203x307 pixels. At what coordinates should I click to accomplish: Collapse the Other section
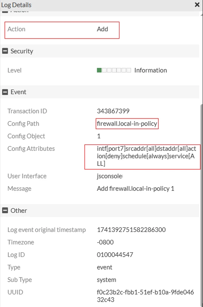[x=5, y=210]
